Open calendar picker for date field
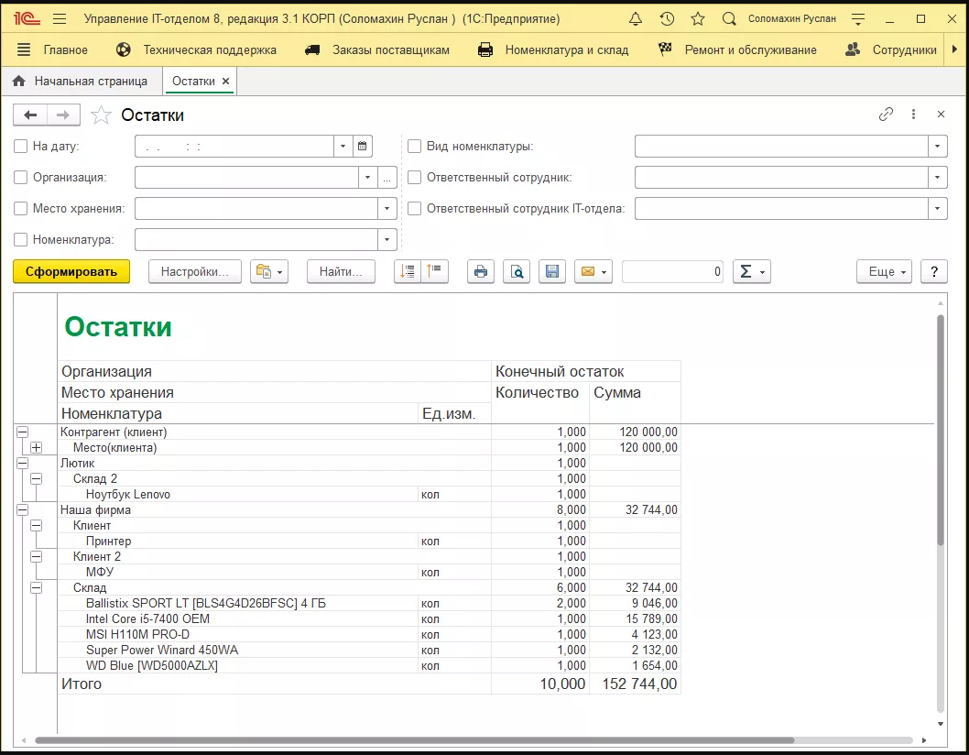This screenshot has width=969, height=755. (x=363, y=146)
